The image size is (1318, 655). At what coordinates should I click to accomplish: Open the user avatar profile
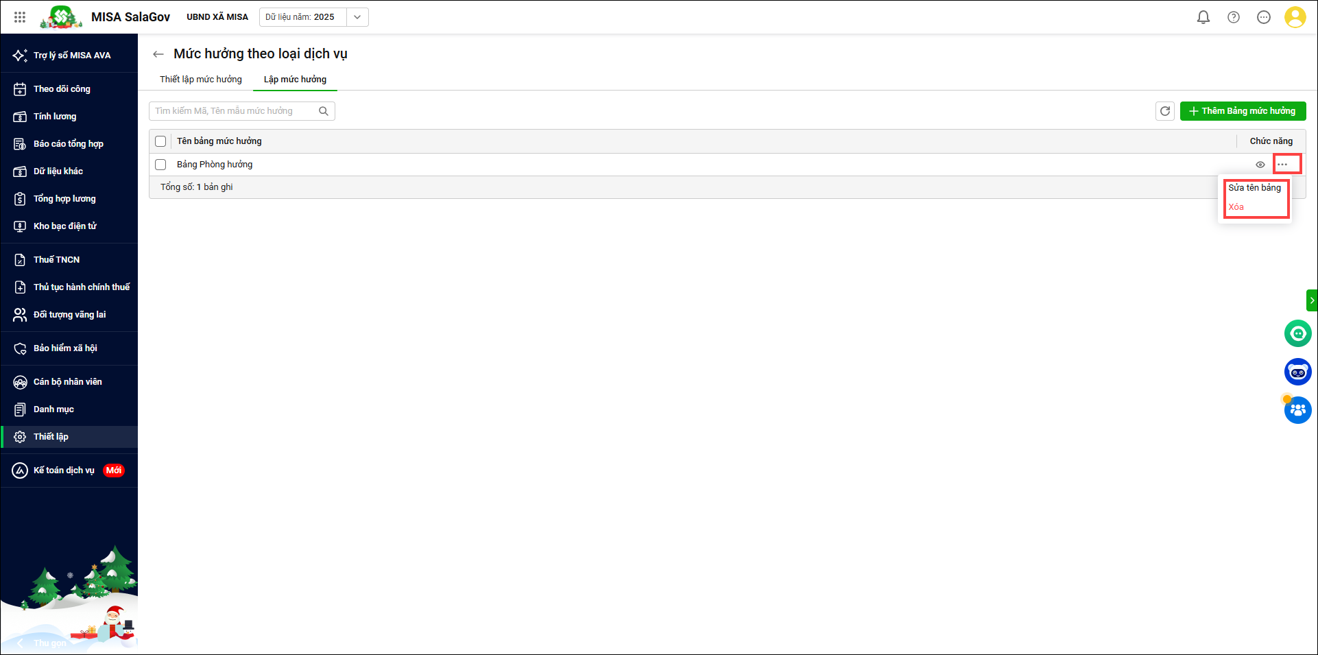click(x=1294, y=17)
